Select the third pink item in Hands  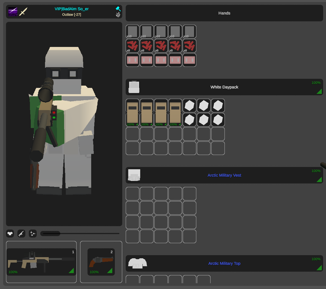pos(161,60)
